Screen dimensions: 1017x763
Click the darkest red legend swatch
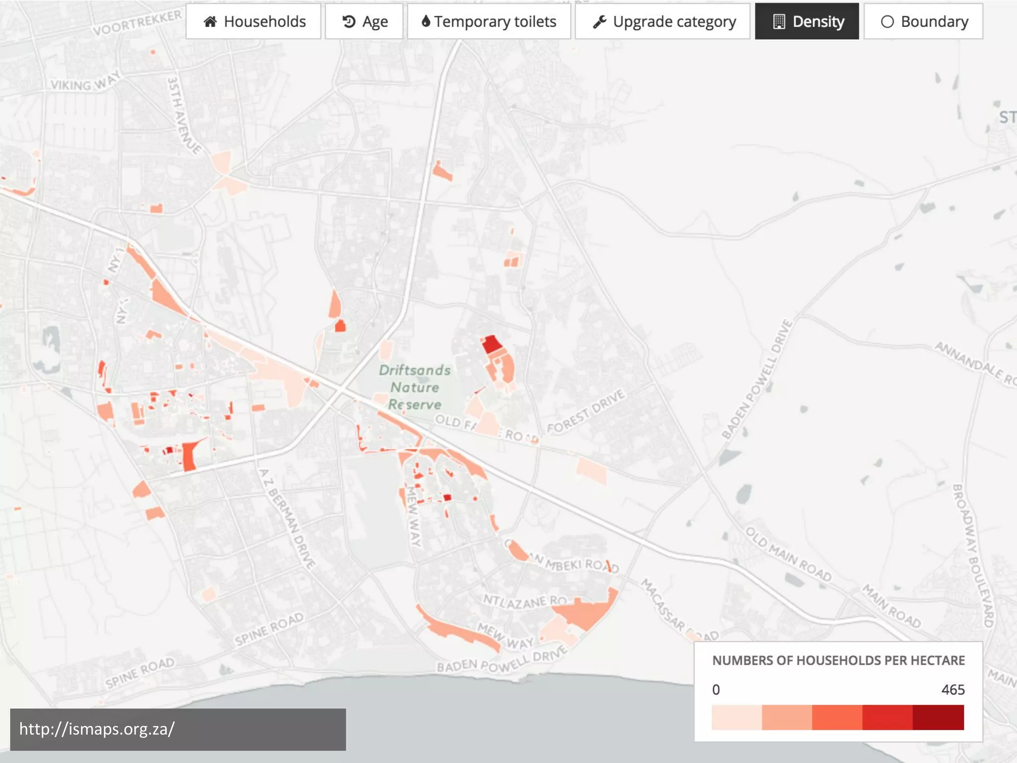click(x=938, y=717)
